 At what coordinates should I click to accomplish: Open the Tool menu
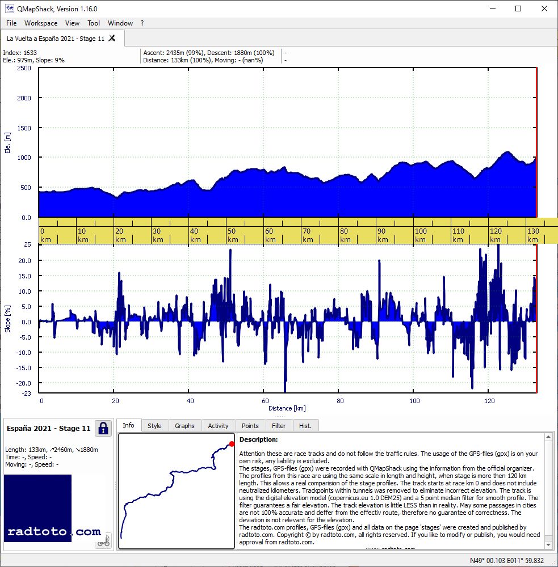[x=94, y=23]
